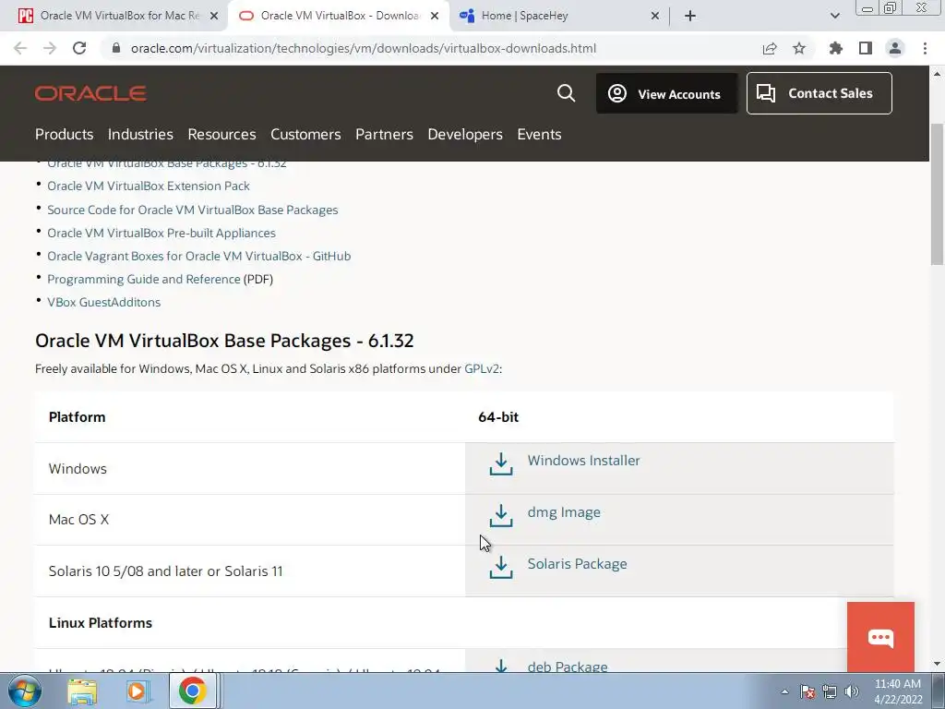This screenshot has height=709, width=945.
Task: Open the Chrome profile avatar
Action: click(x=895, y=48)
